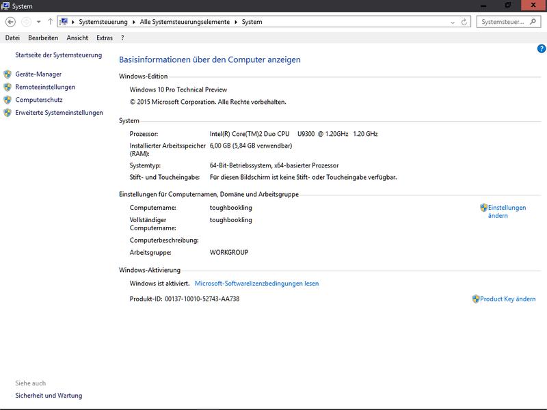Image resolution: width=547 pixels, height=410 pixels.
Task: Open the Extras menu
Action: (105, 38)
